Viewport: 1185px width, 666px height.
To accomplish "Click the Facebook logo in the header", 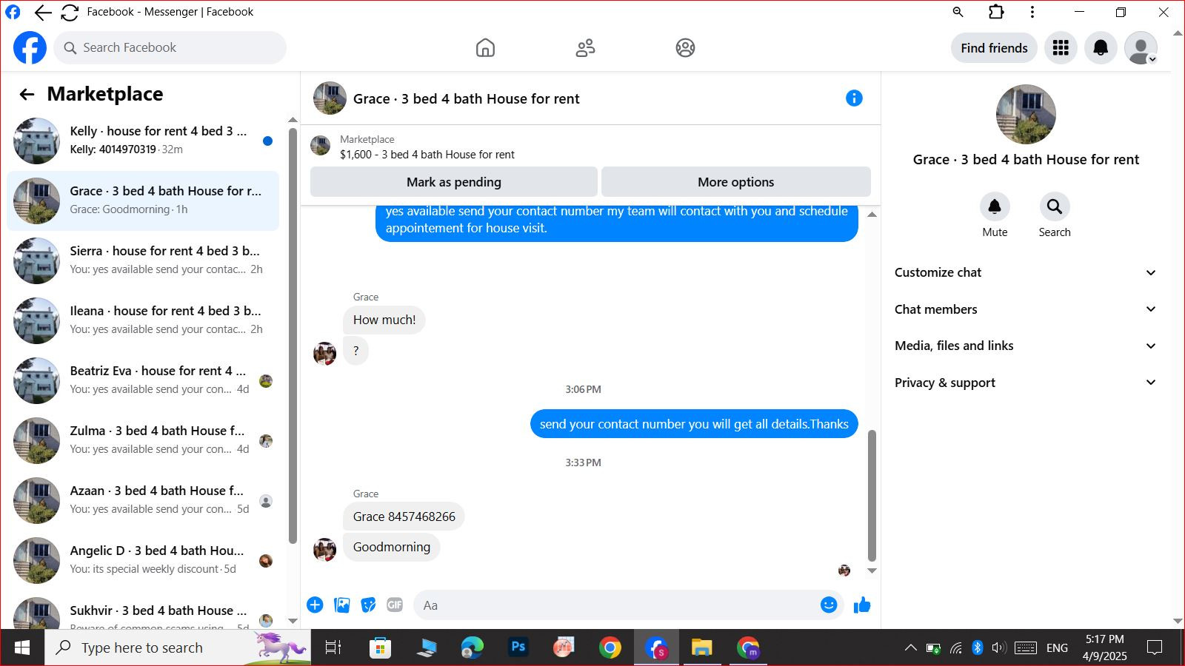I will (30, 48).
